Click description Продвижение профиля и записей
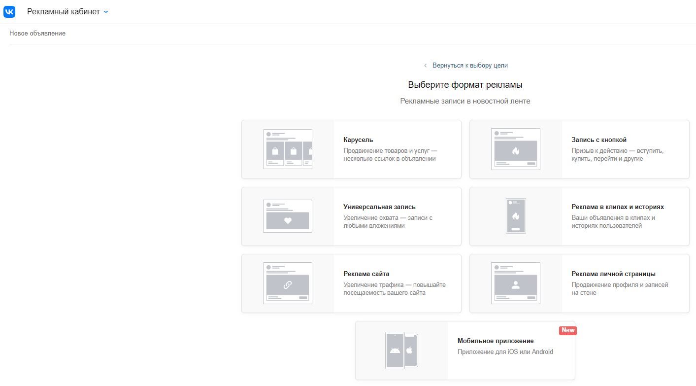 coord(620,289)
